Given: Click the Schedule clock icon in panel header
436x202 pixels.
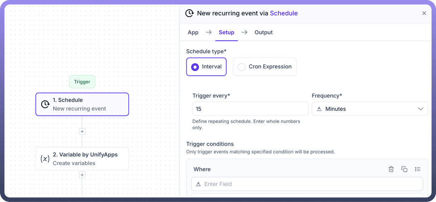Looking at the screenshot, I should (189, 13).
